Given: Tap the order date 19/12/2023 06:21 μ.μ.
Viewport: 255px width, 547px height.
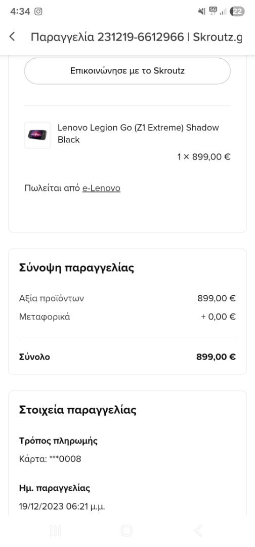Looking at the screenshot, I should (x=62, y=506).
